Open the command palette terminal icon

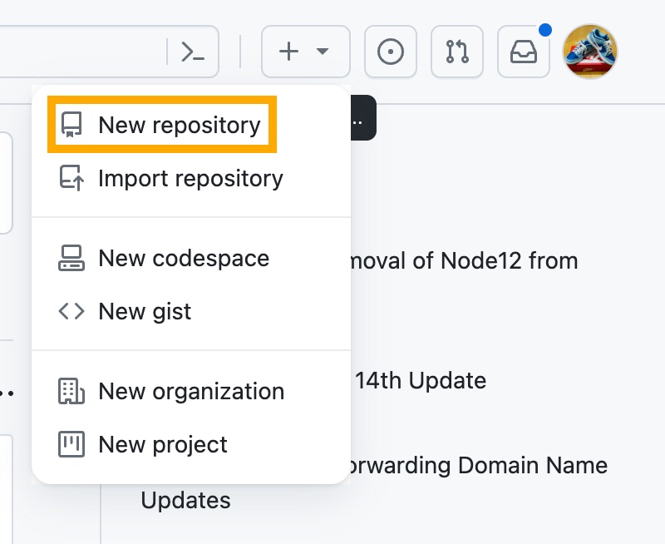(x=194, y=52)
